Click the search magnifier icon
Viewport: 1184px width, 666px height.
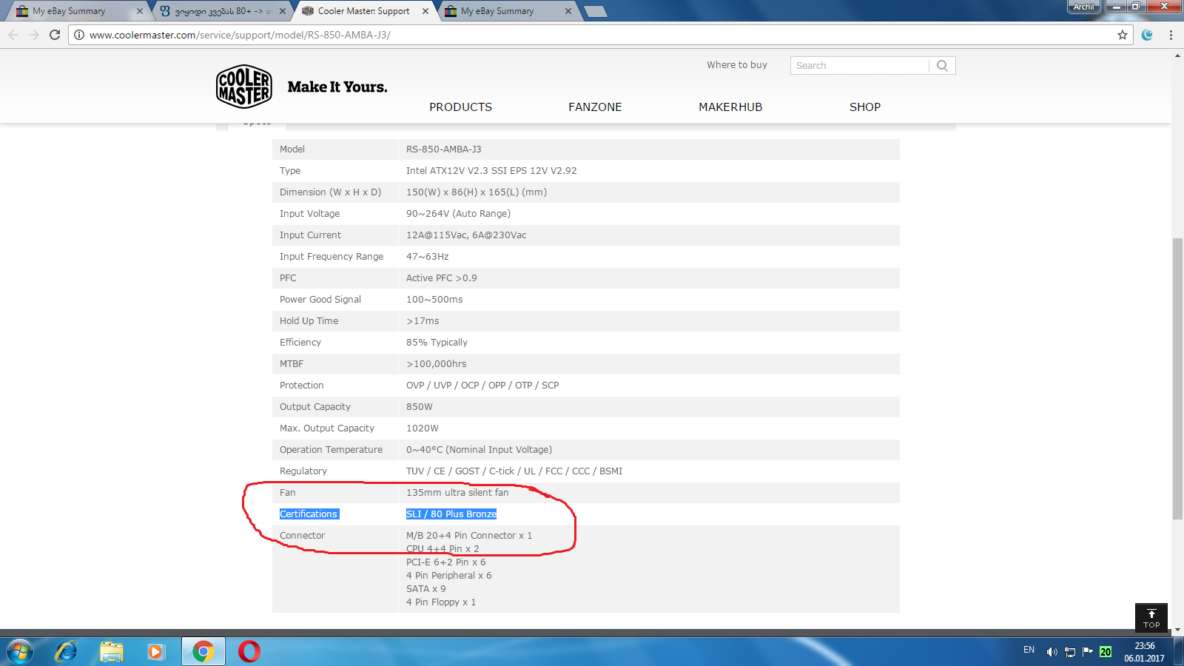pyautogui.click(x=942, y=66)
